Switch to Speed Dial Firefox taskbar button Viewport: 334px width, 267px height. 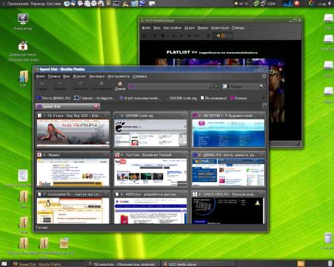[48, 264]
